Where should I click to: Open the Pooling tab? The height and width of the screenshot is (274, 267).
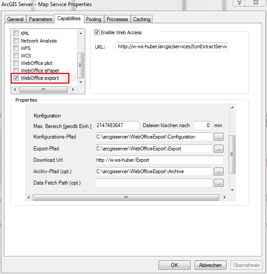pos(94,19)
